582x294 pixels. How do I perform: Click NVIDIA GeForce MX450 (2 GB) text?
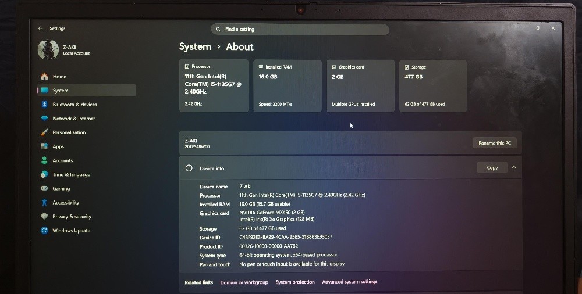[x=272, y=213]
